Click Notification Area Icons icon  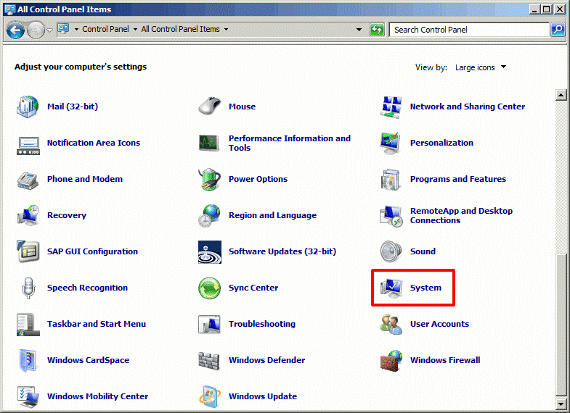point(28,146)
